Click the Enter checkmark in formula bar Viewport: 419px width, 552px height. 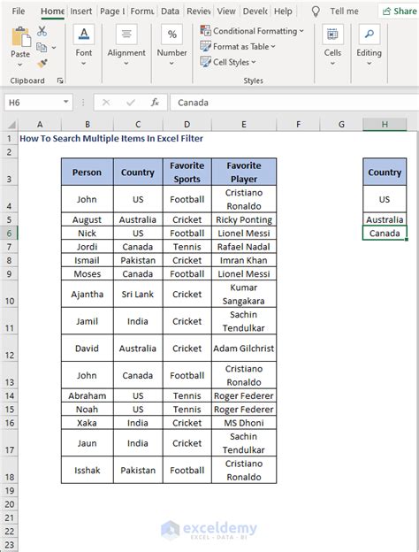(x=131, y=103)
